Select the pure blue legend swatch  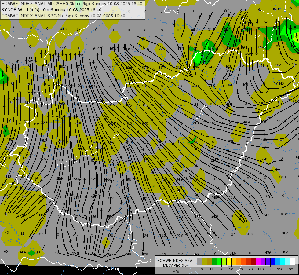point(273,261)
